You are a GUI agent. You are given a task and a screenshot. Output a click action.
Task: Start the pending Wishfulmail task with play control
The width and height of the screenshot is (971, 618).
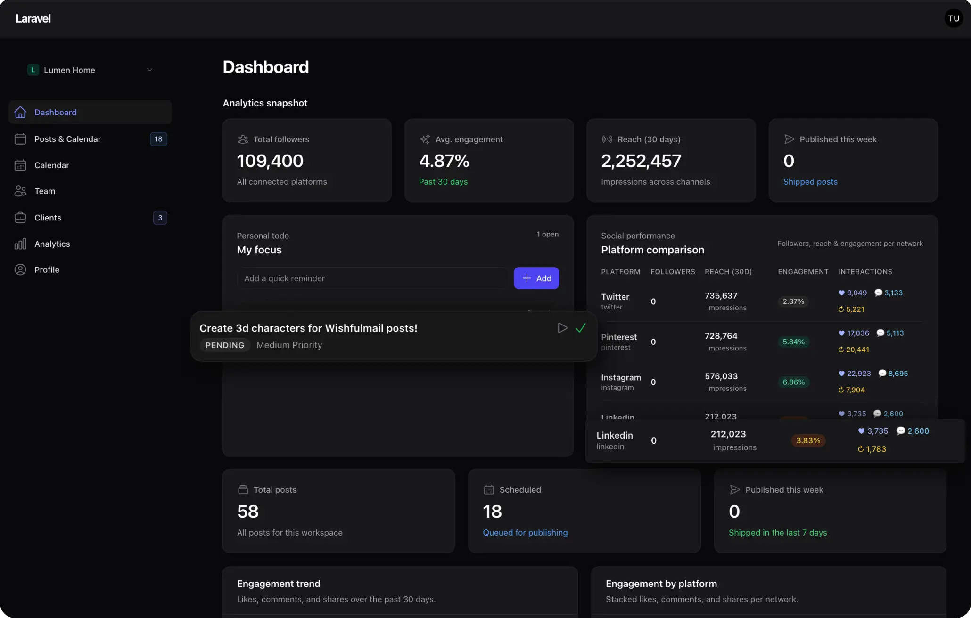pyautogui.click(x=562, y=328)
